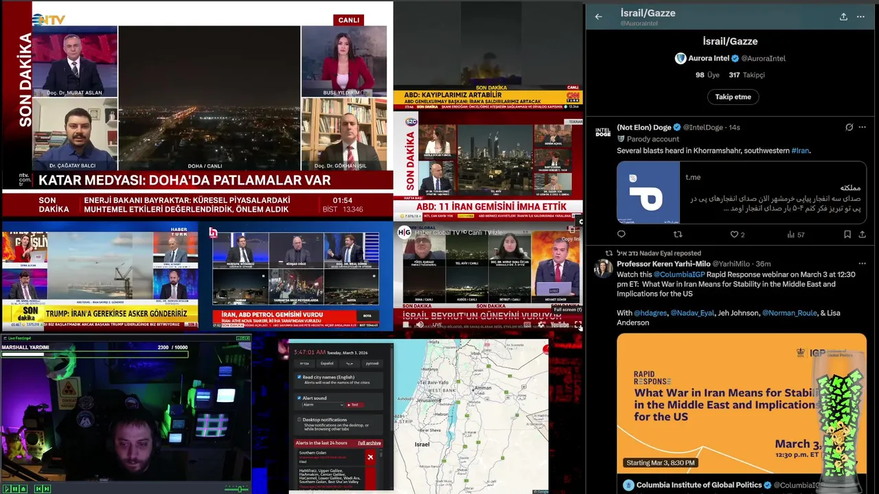
Task: Click the Rapid Response webinar image
Action: [741, 403]
